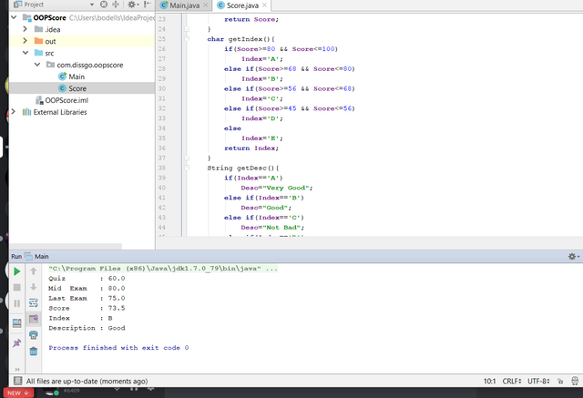Click the tool windows icon in status bar
This screenshot has height=398, width=583.
[x=17, y=381]
